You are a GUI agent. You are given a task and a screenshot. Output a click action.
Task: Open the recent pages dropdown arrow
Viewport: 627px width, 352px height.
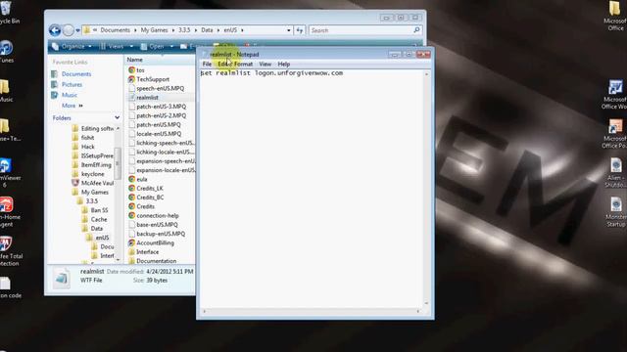coord(77,30)
